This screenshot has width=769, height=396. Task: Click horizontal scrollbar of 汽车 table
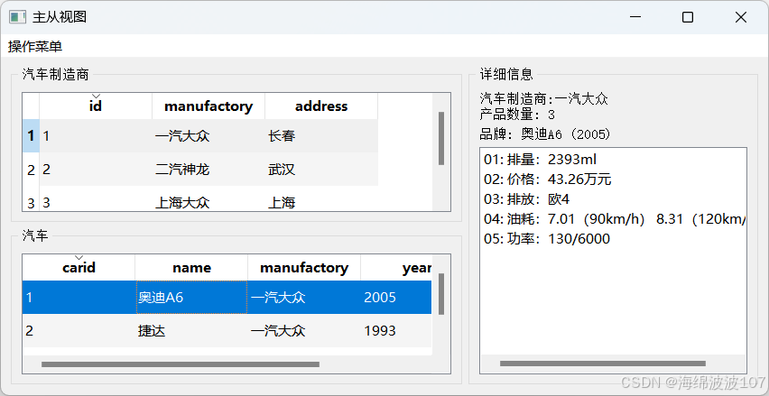pyautogui.click(x=181, y=364)
